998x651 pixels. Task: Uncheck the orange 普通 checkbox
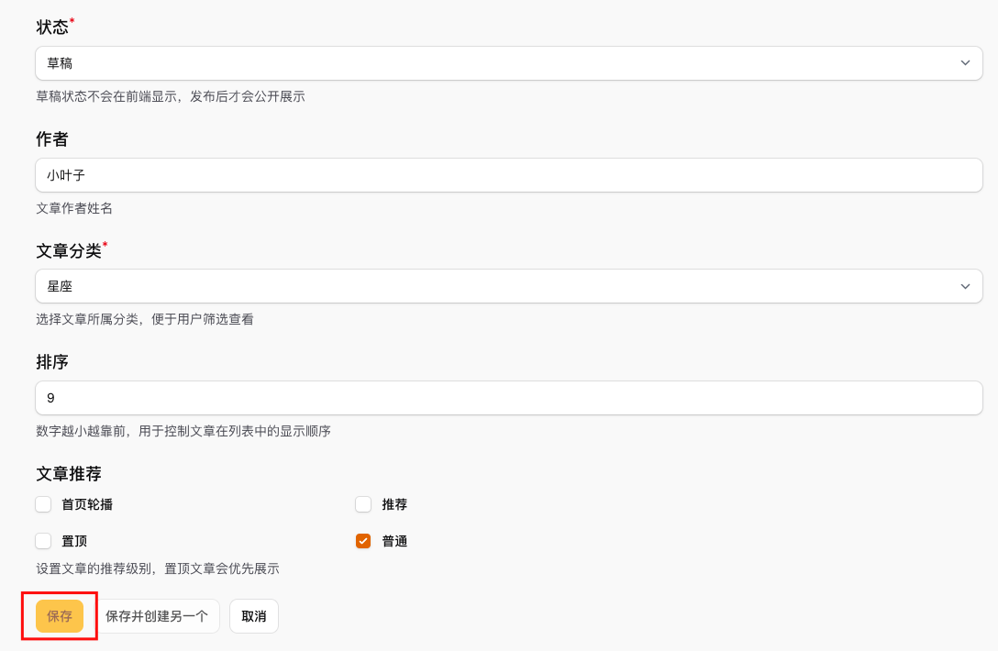pos(363,541)
